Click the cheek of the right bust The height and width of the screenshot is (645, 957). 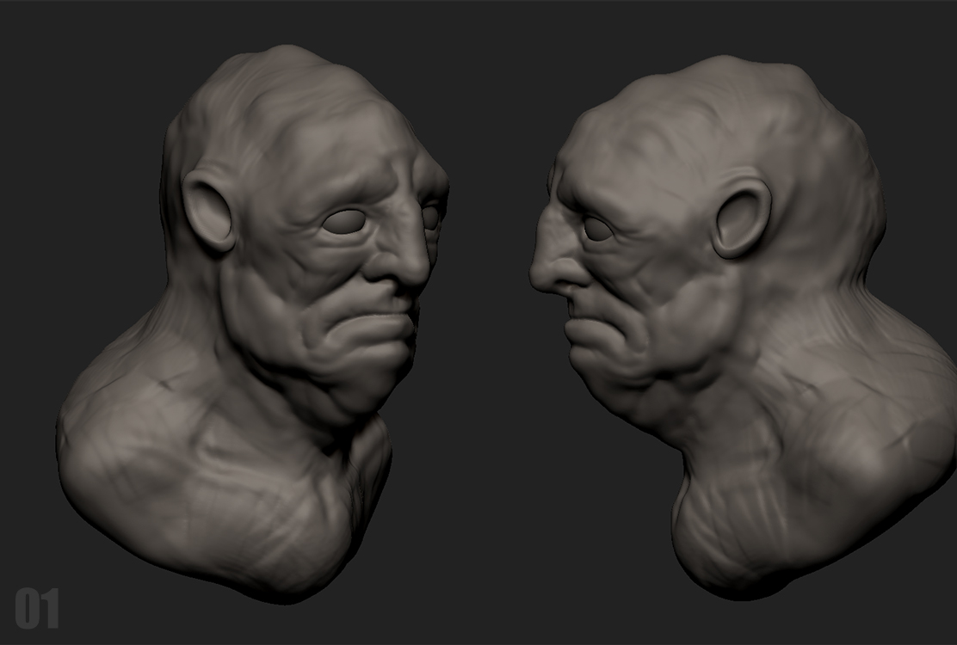671,301
